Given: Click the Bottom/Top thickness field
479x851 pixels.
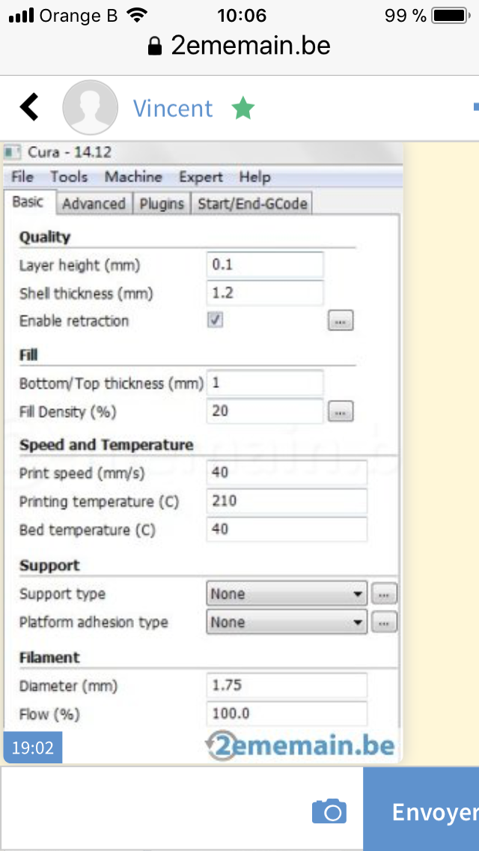Looking at the screenshot, I should point(265,383).
